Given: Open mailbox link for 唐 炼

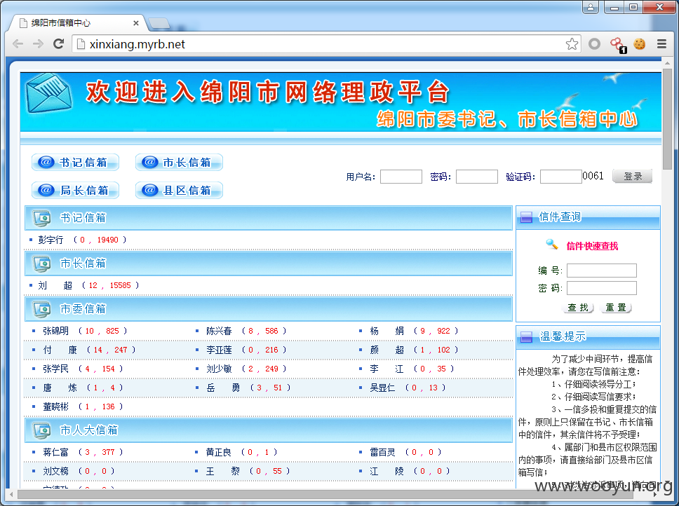Looking at the screenshot, I should coord(60,388).
